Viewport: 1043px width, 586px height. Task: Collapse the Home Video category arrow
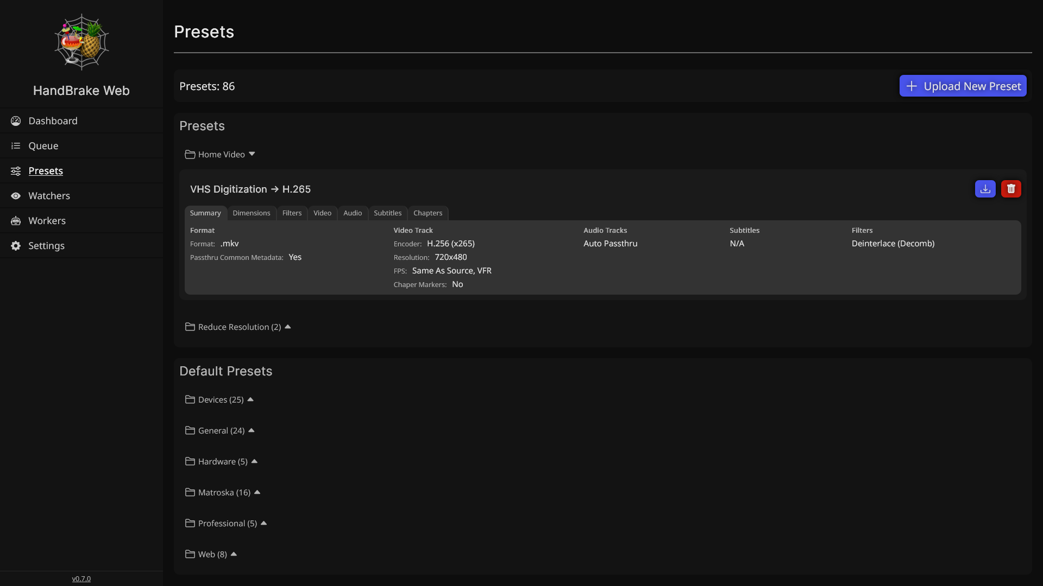click(x=252, y=154)
